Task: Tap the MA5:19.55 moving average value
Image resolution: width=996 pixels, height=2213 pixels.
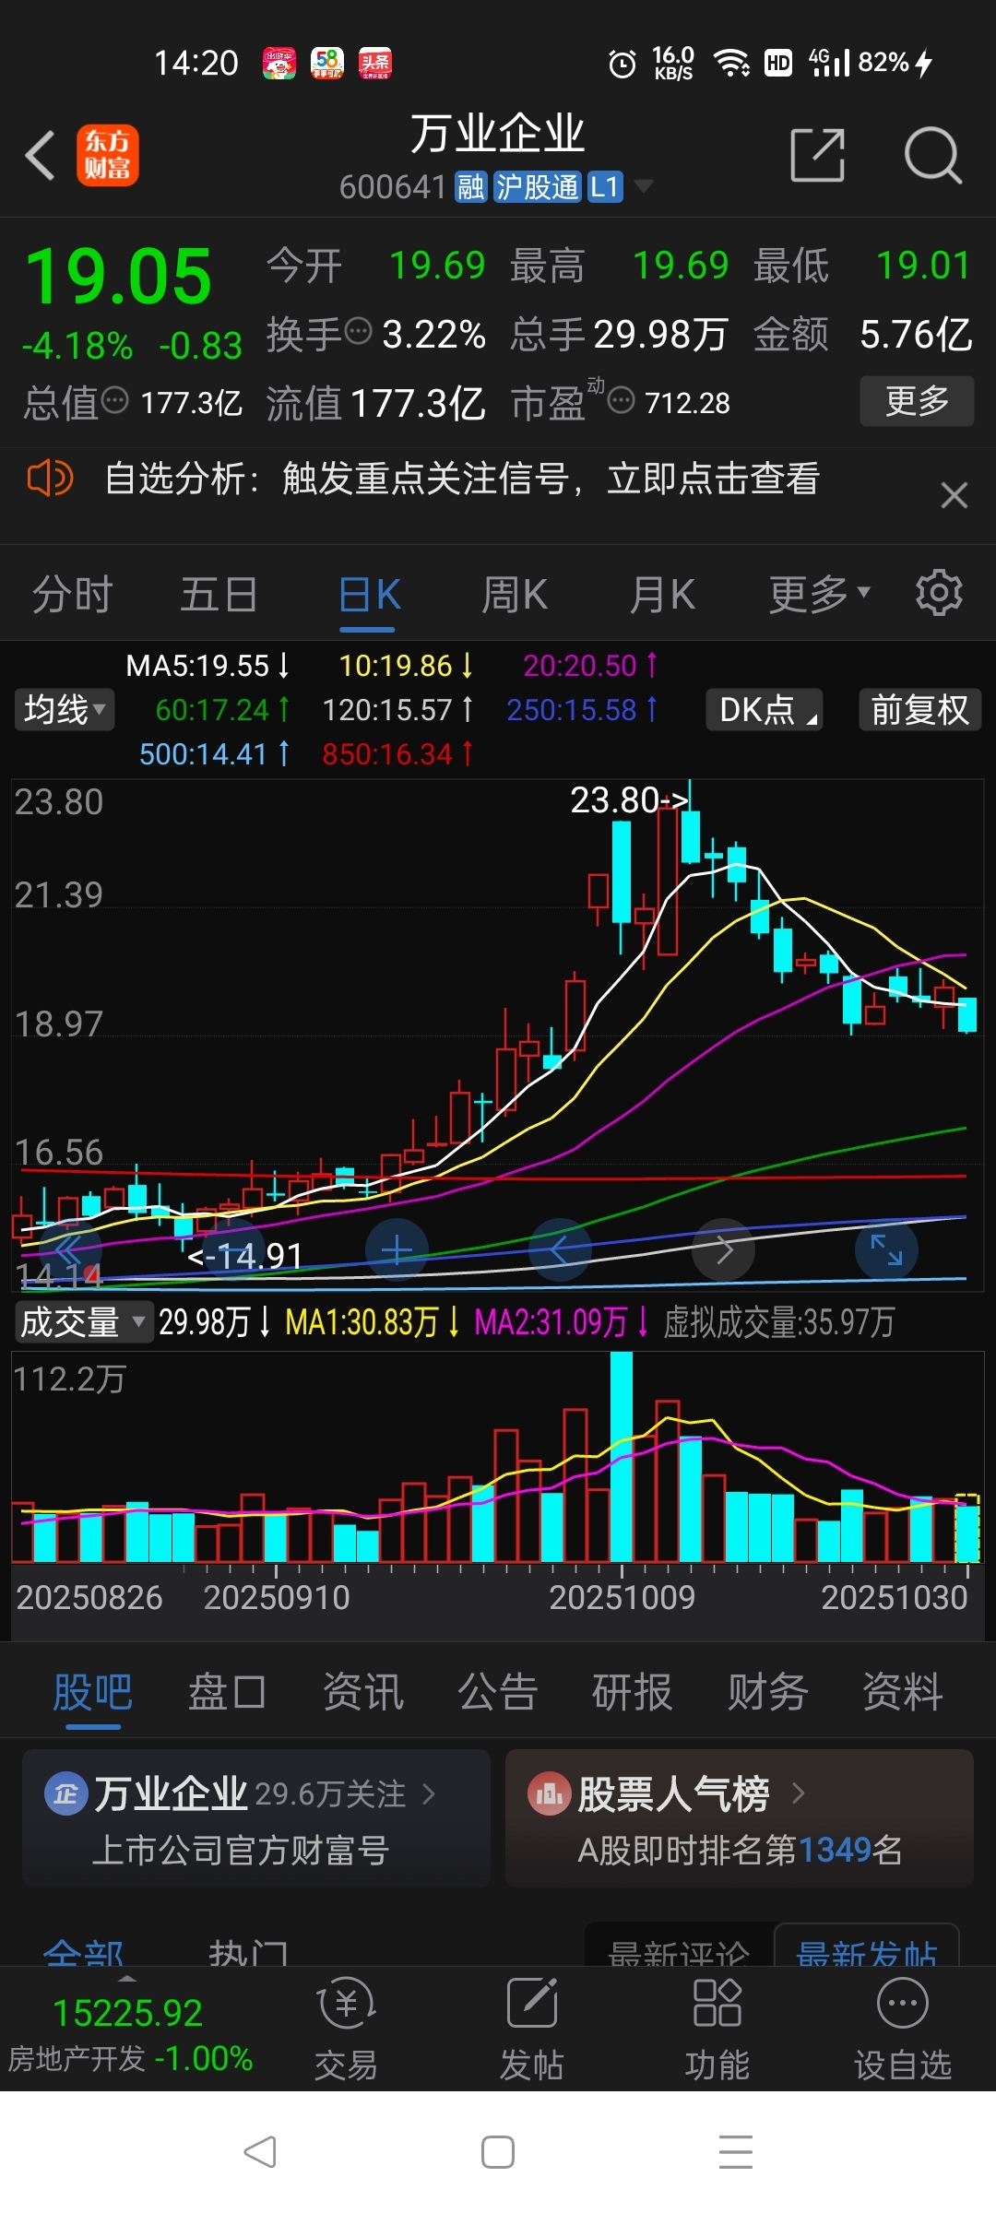Action: coord(207,666)
